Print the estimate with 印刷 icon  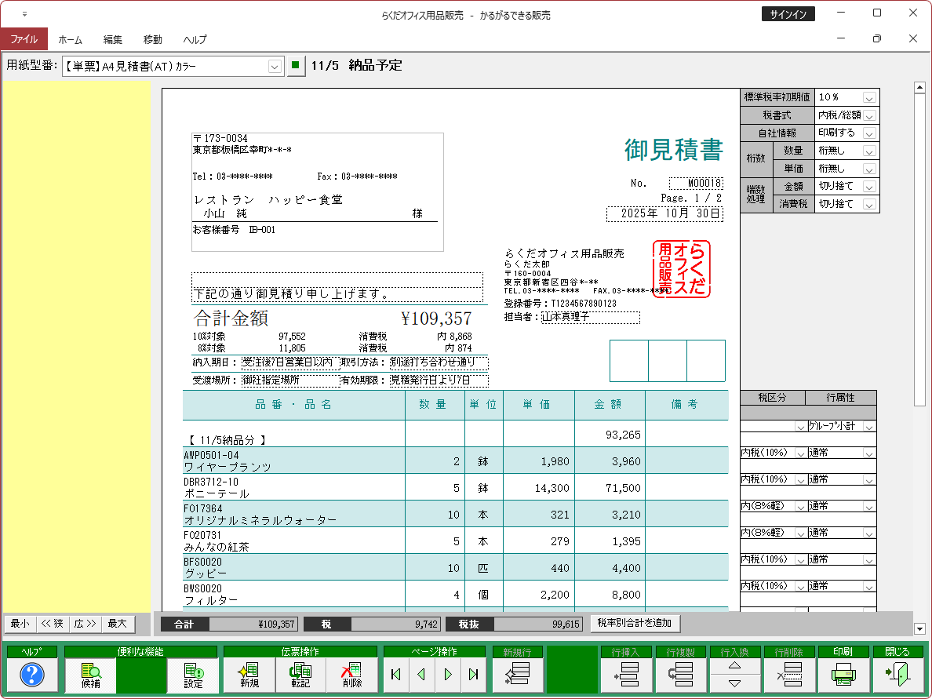point(843,674)
